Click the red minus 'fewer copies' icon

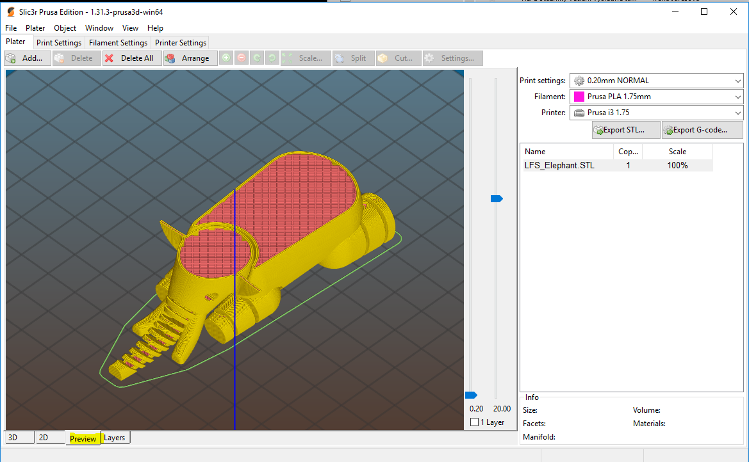[x=242, y=58]
